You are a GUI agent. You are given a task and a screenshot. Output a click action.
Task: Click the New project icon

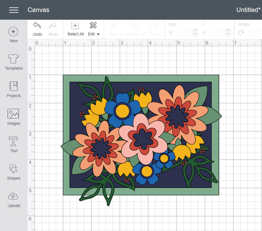point(13,32)
